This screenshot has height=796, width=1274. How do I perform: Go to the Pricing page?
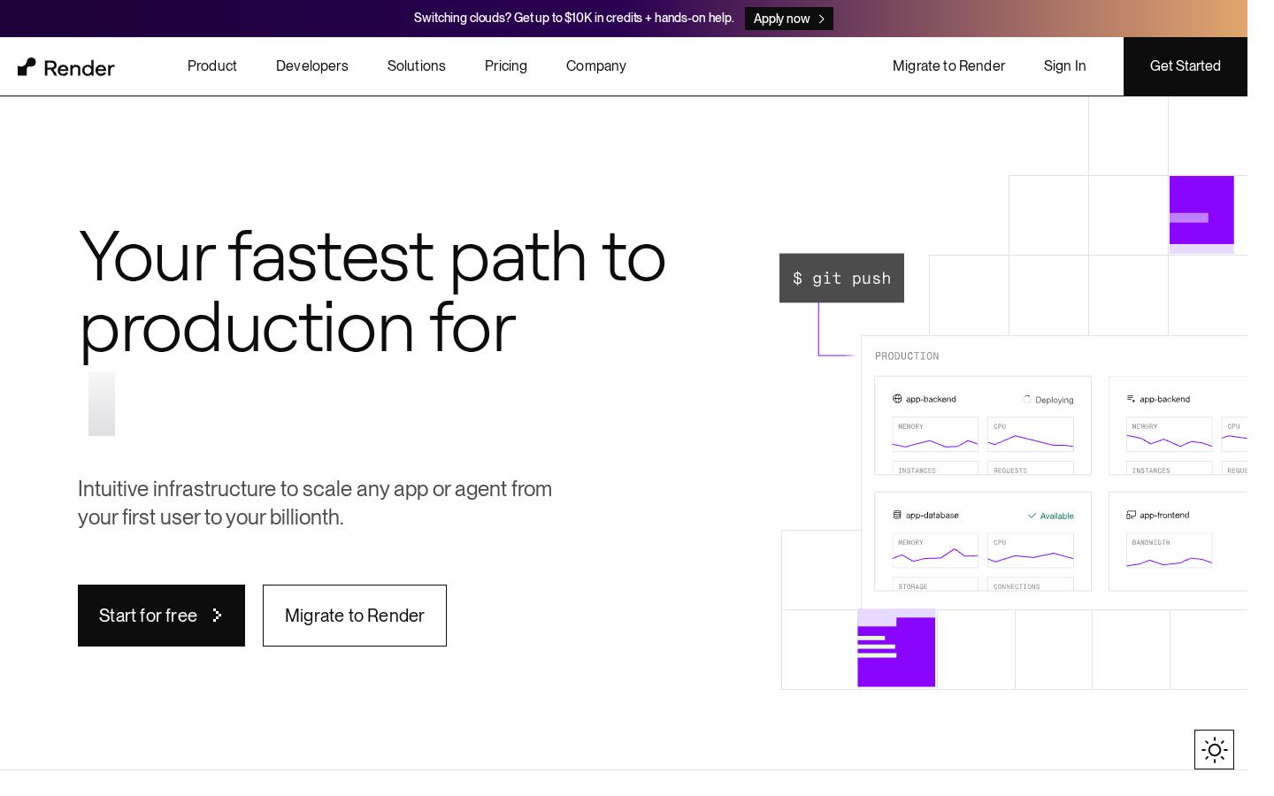[506, 66]
